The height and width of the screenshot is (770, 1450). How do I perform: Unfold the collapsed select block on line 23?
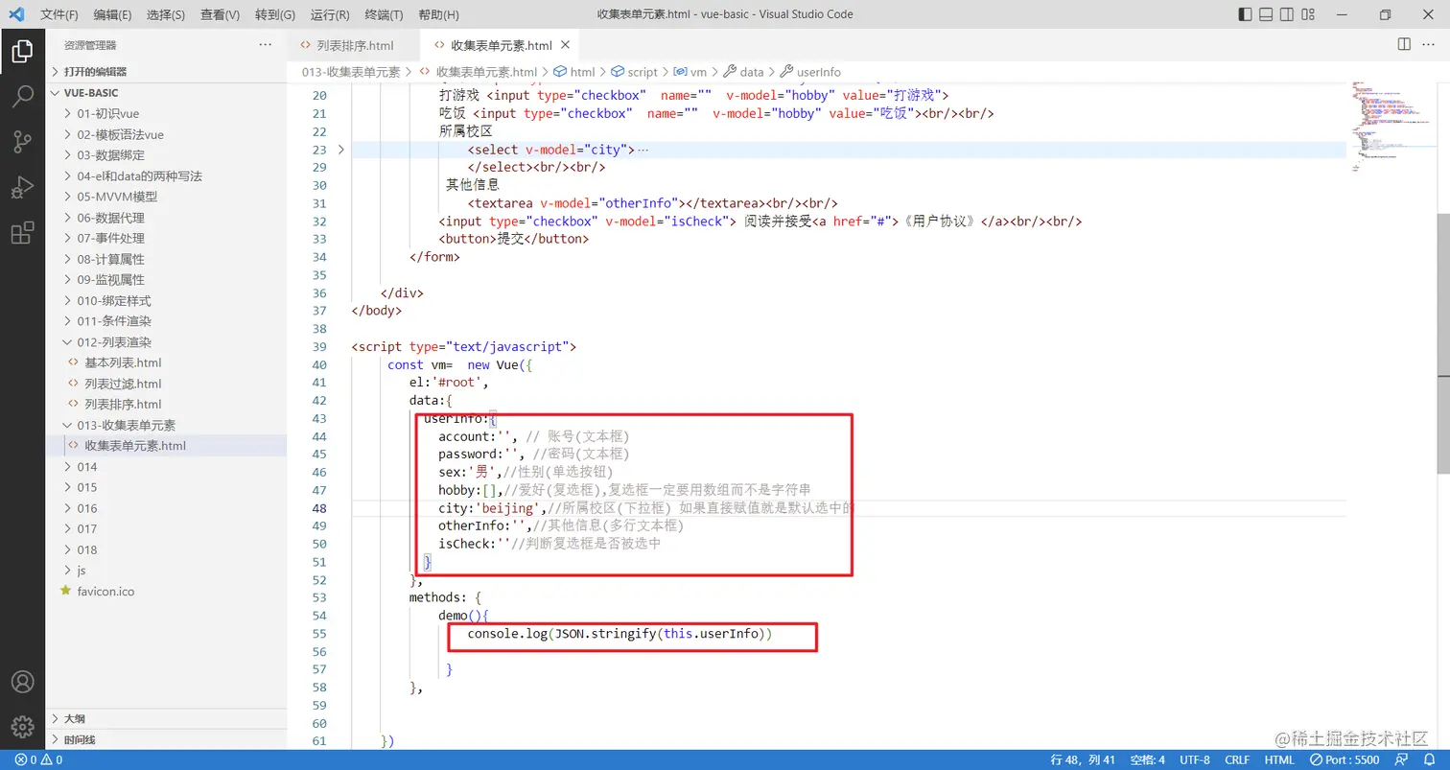341,150
